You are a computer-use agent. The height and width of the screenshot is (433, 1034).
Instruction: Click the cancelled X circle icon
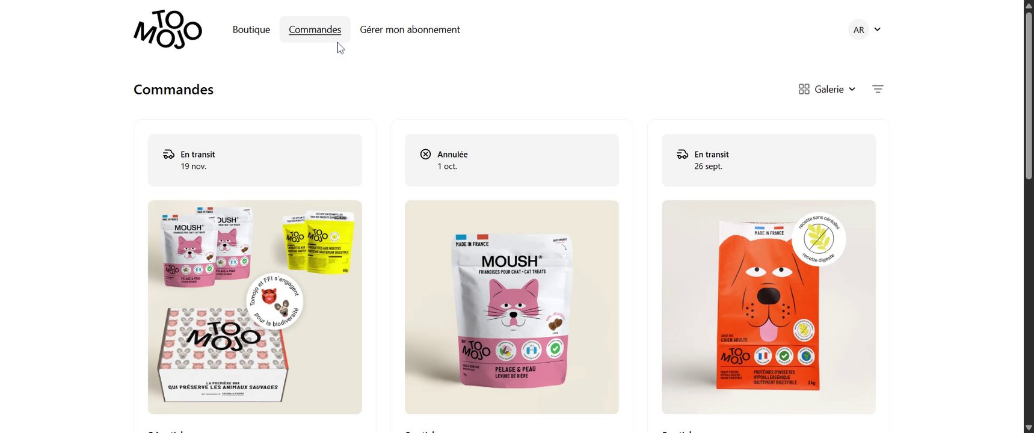pyautogui.click(x=425, y=155)
